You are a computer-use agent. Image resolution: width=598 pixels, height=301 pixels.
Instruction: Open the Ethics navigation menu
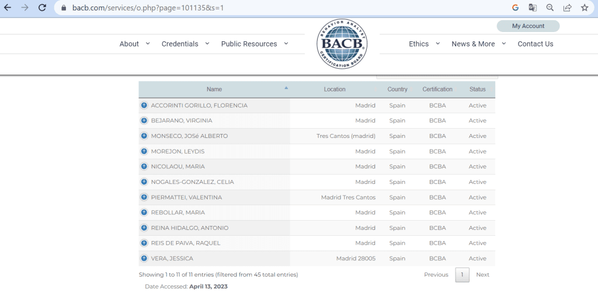pyautogui.click(x=424, y=44)
